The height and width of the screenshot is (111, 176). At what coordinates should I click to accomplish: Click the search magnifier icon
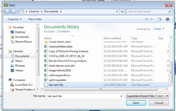coord(170,12)
